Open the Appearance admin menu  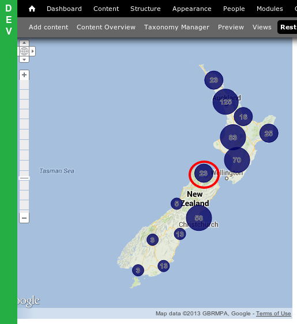click(192, 9)
